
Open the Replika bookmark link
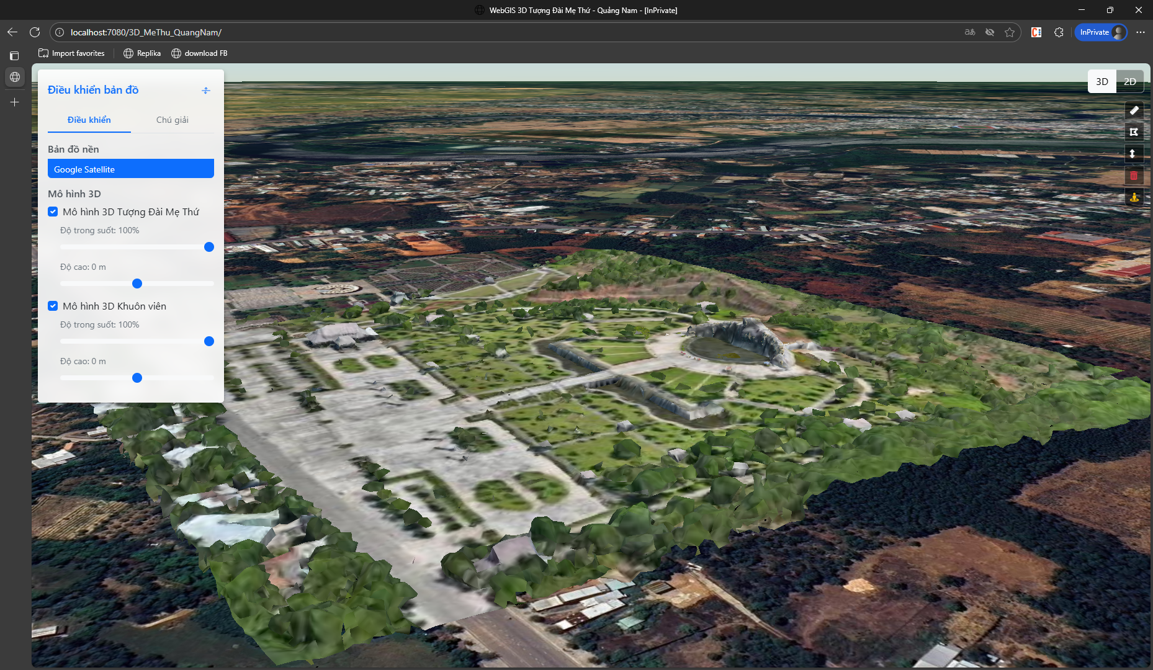pyautogui.click(x=142, y=53)
